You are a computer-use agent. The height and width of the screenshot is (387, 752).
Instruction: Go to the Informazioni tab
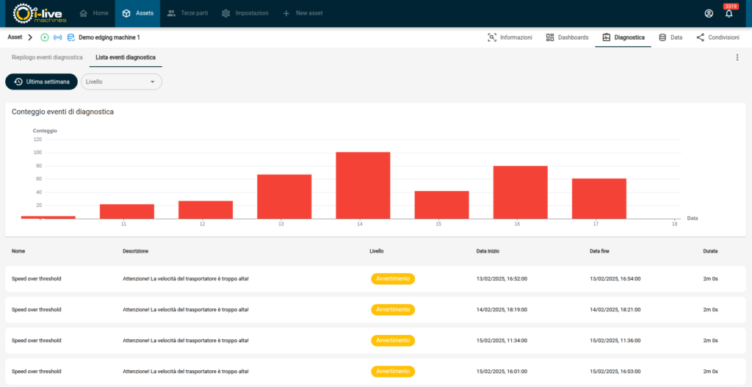[x=510, y=37]
